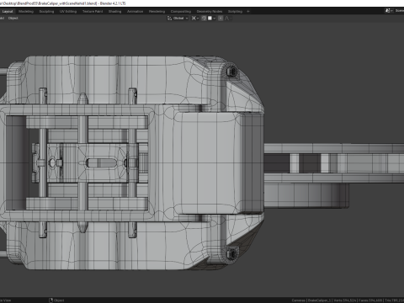Switch to the Rendering workspace

click(x=157, y=11)
